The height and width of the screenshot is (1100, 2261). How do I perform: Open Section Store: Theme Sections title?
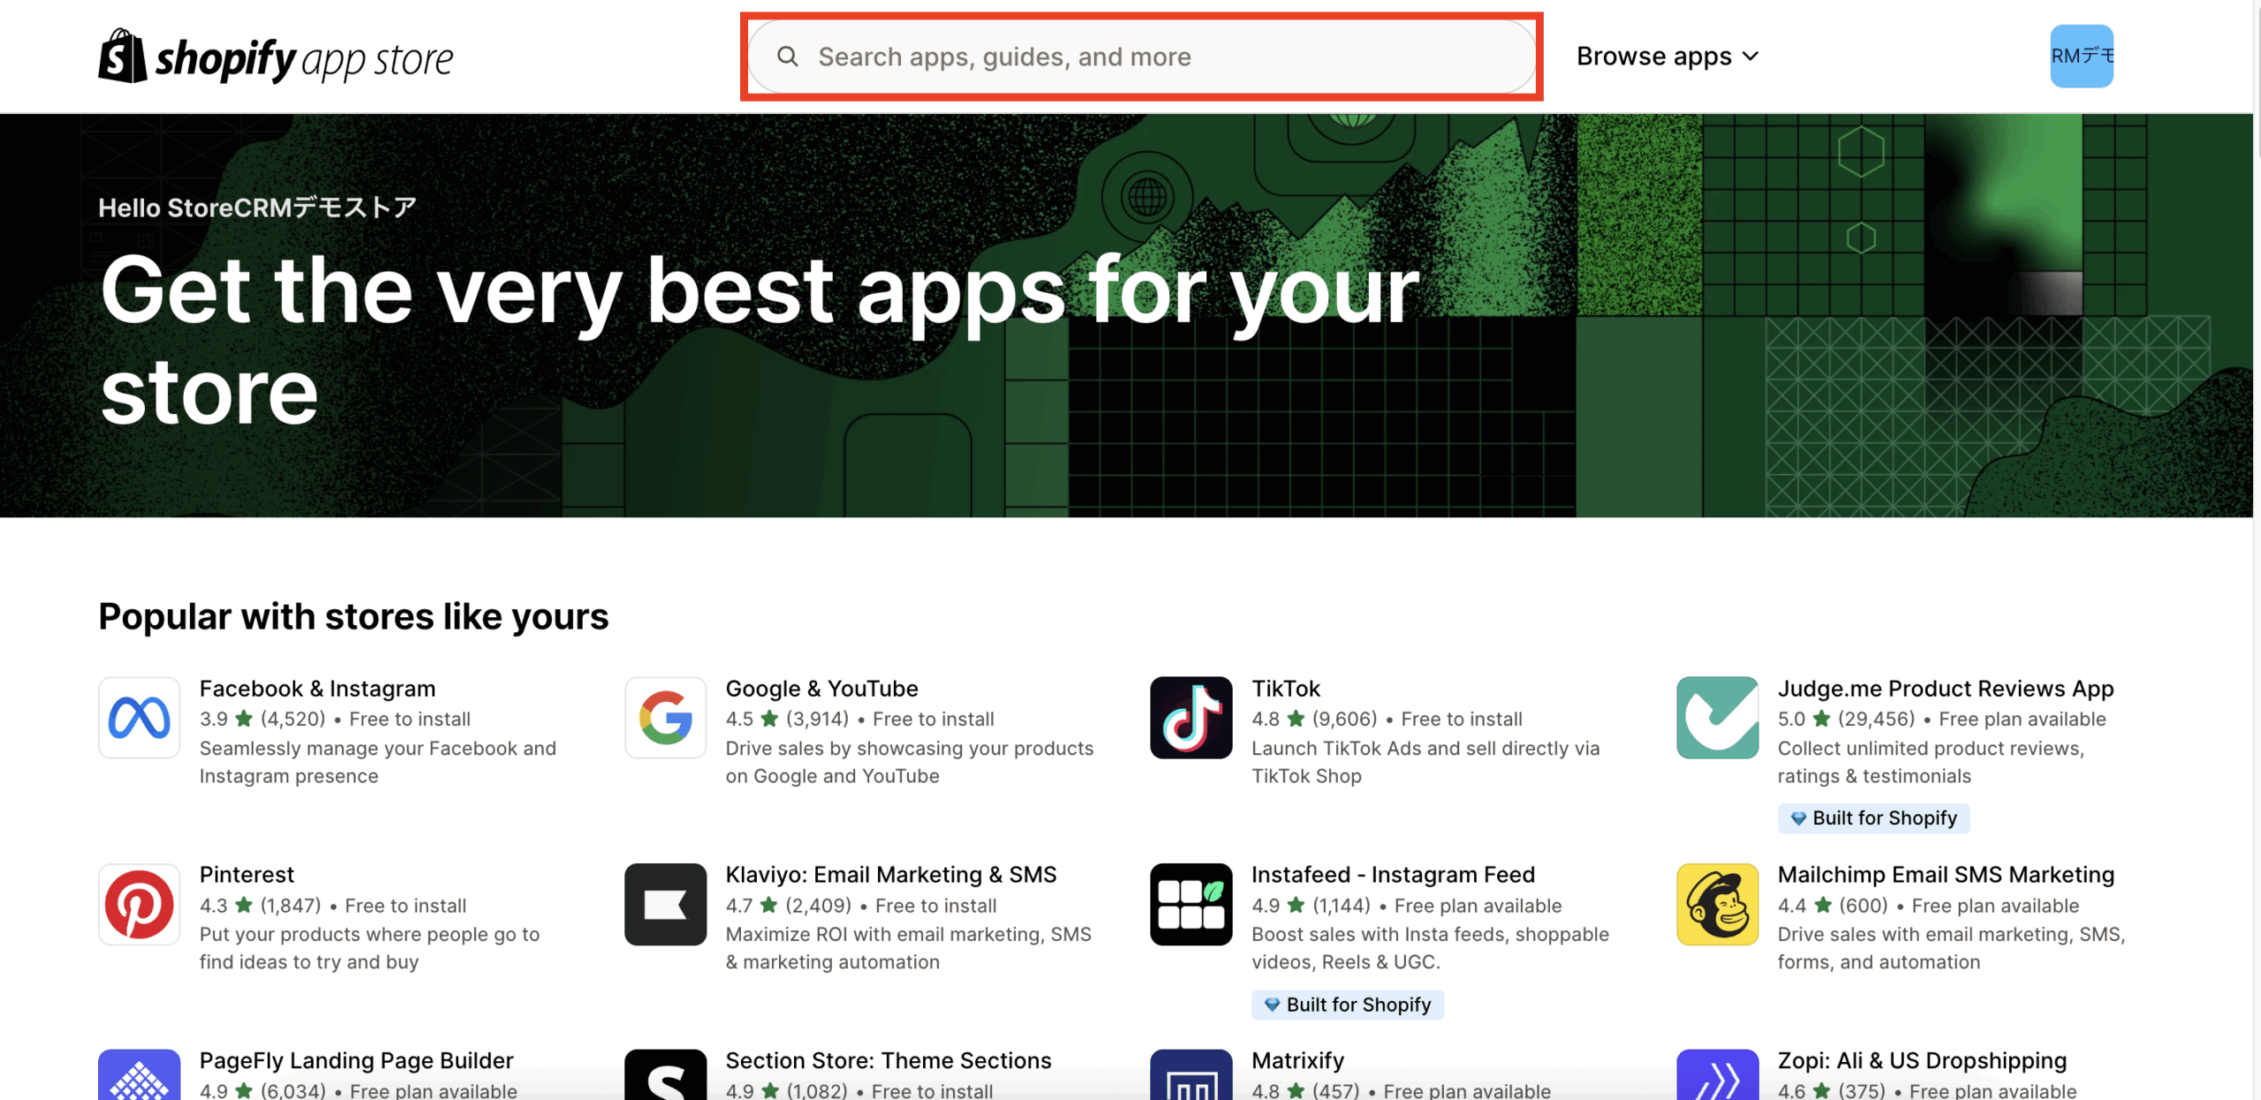(888, 1060)
